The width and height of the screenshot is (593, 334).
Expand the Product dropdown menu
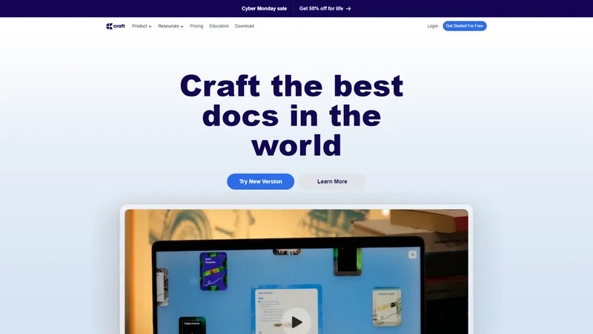click(x=142, y=26)
